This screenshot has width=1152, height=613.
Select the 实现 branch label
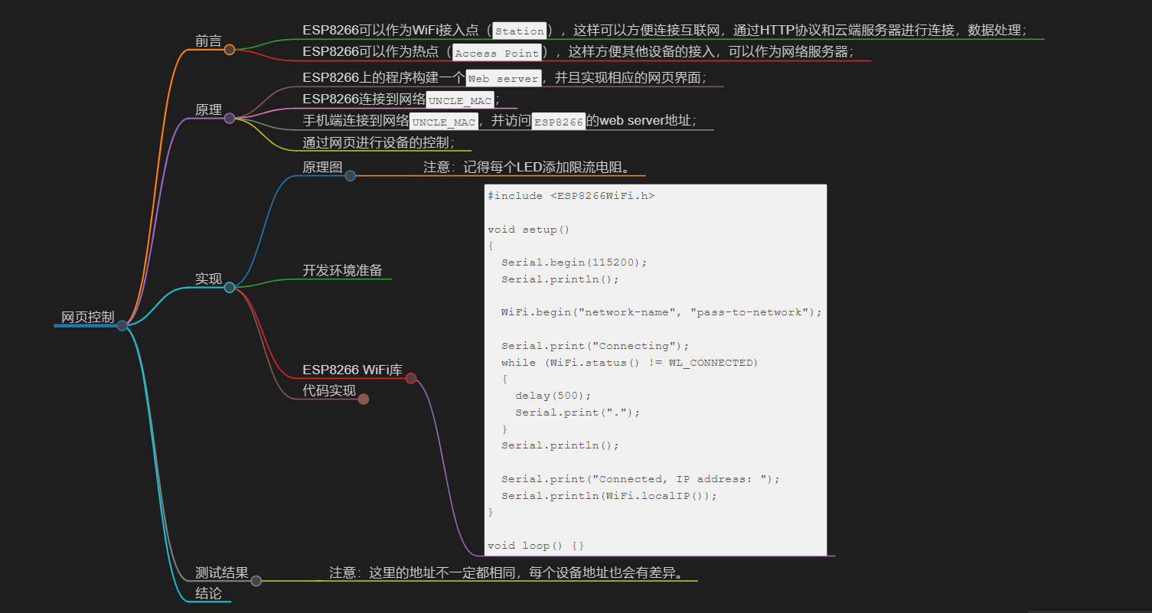tap(208, 279)
